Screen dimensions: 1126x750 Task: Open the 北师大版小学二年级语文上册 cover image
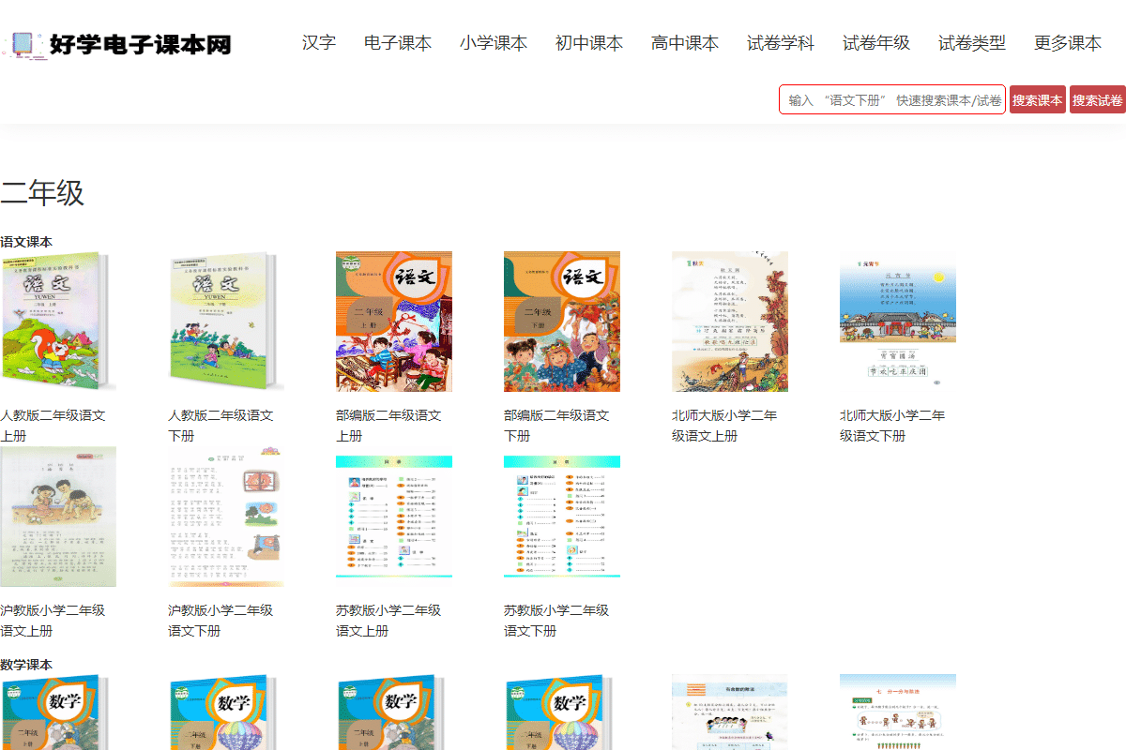(730, 322)
